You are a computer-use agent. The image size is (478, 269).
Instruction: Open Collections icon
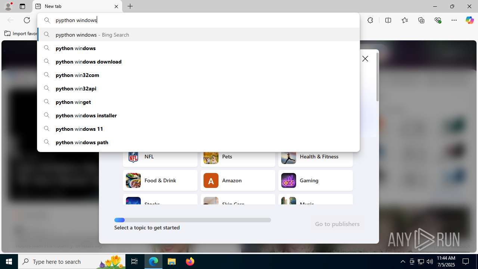tap(421, 20)
